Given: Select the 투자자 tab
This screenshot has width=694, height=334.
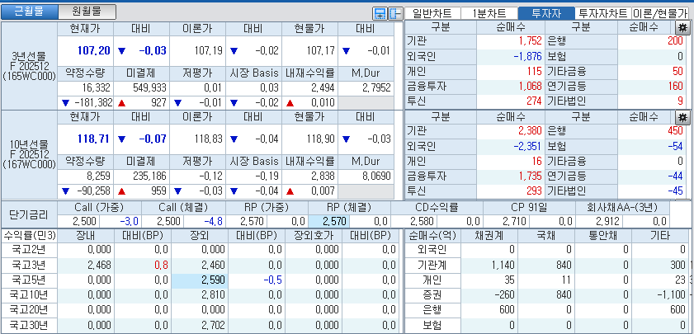Looking at the screenshot, I should (x=546, y=14).
